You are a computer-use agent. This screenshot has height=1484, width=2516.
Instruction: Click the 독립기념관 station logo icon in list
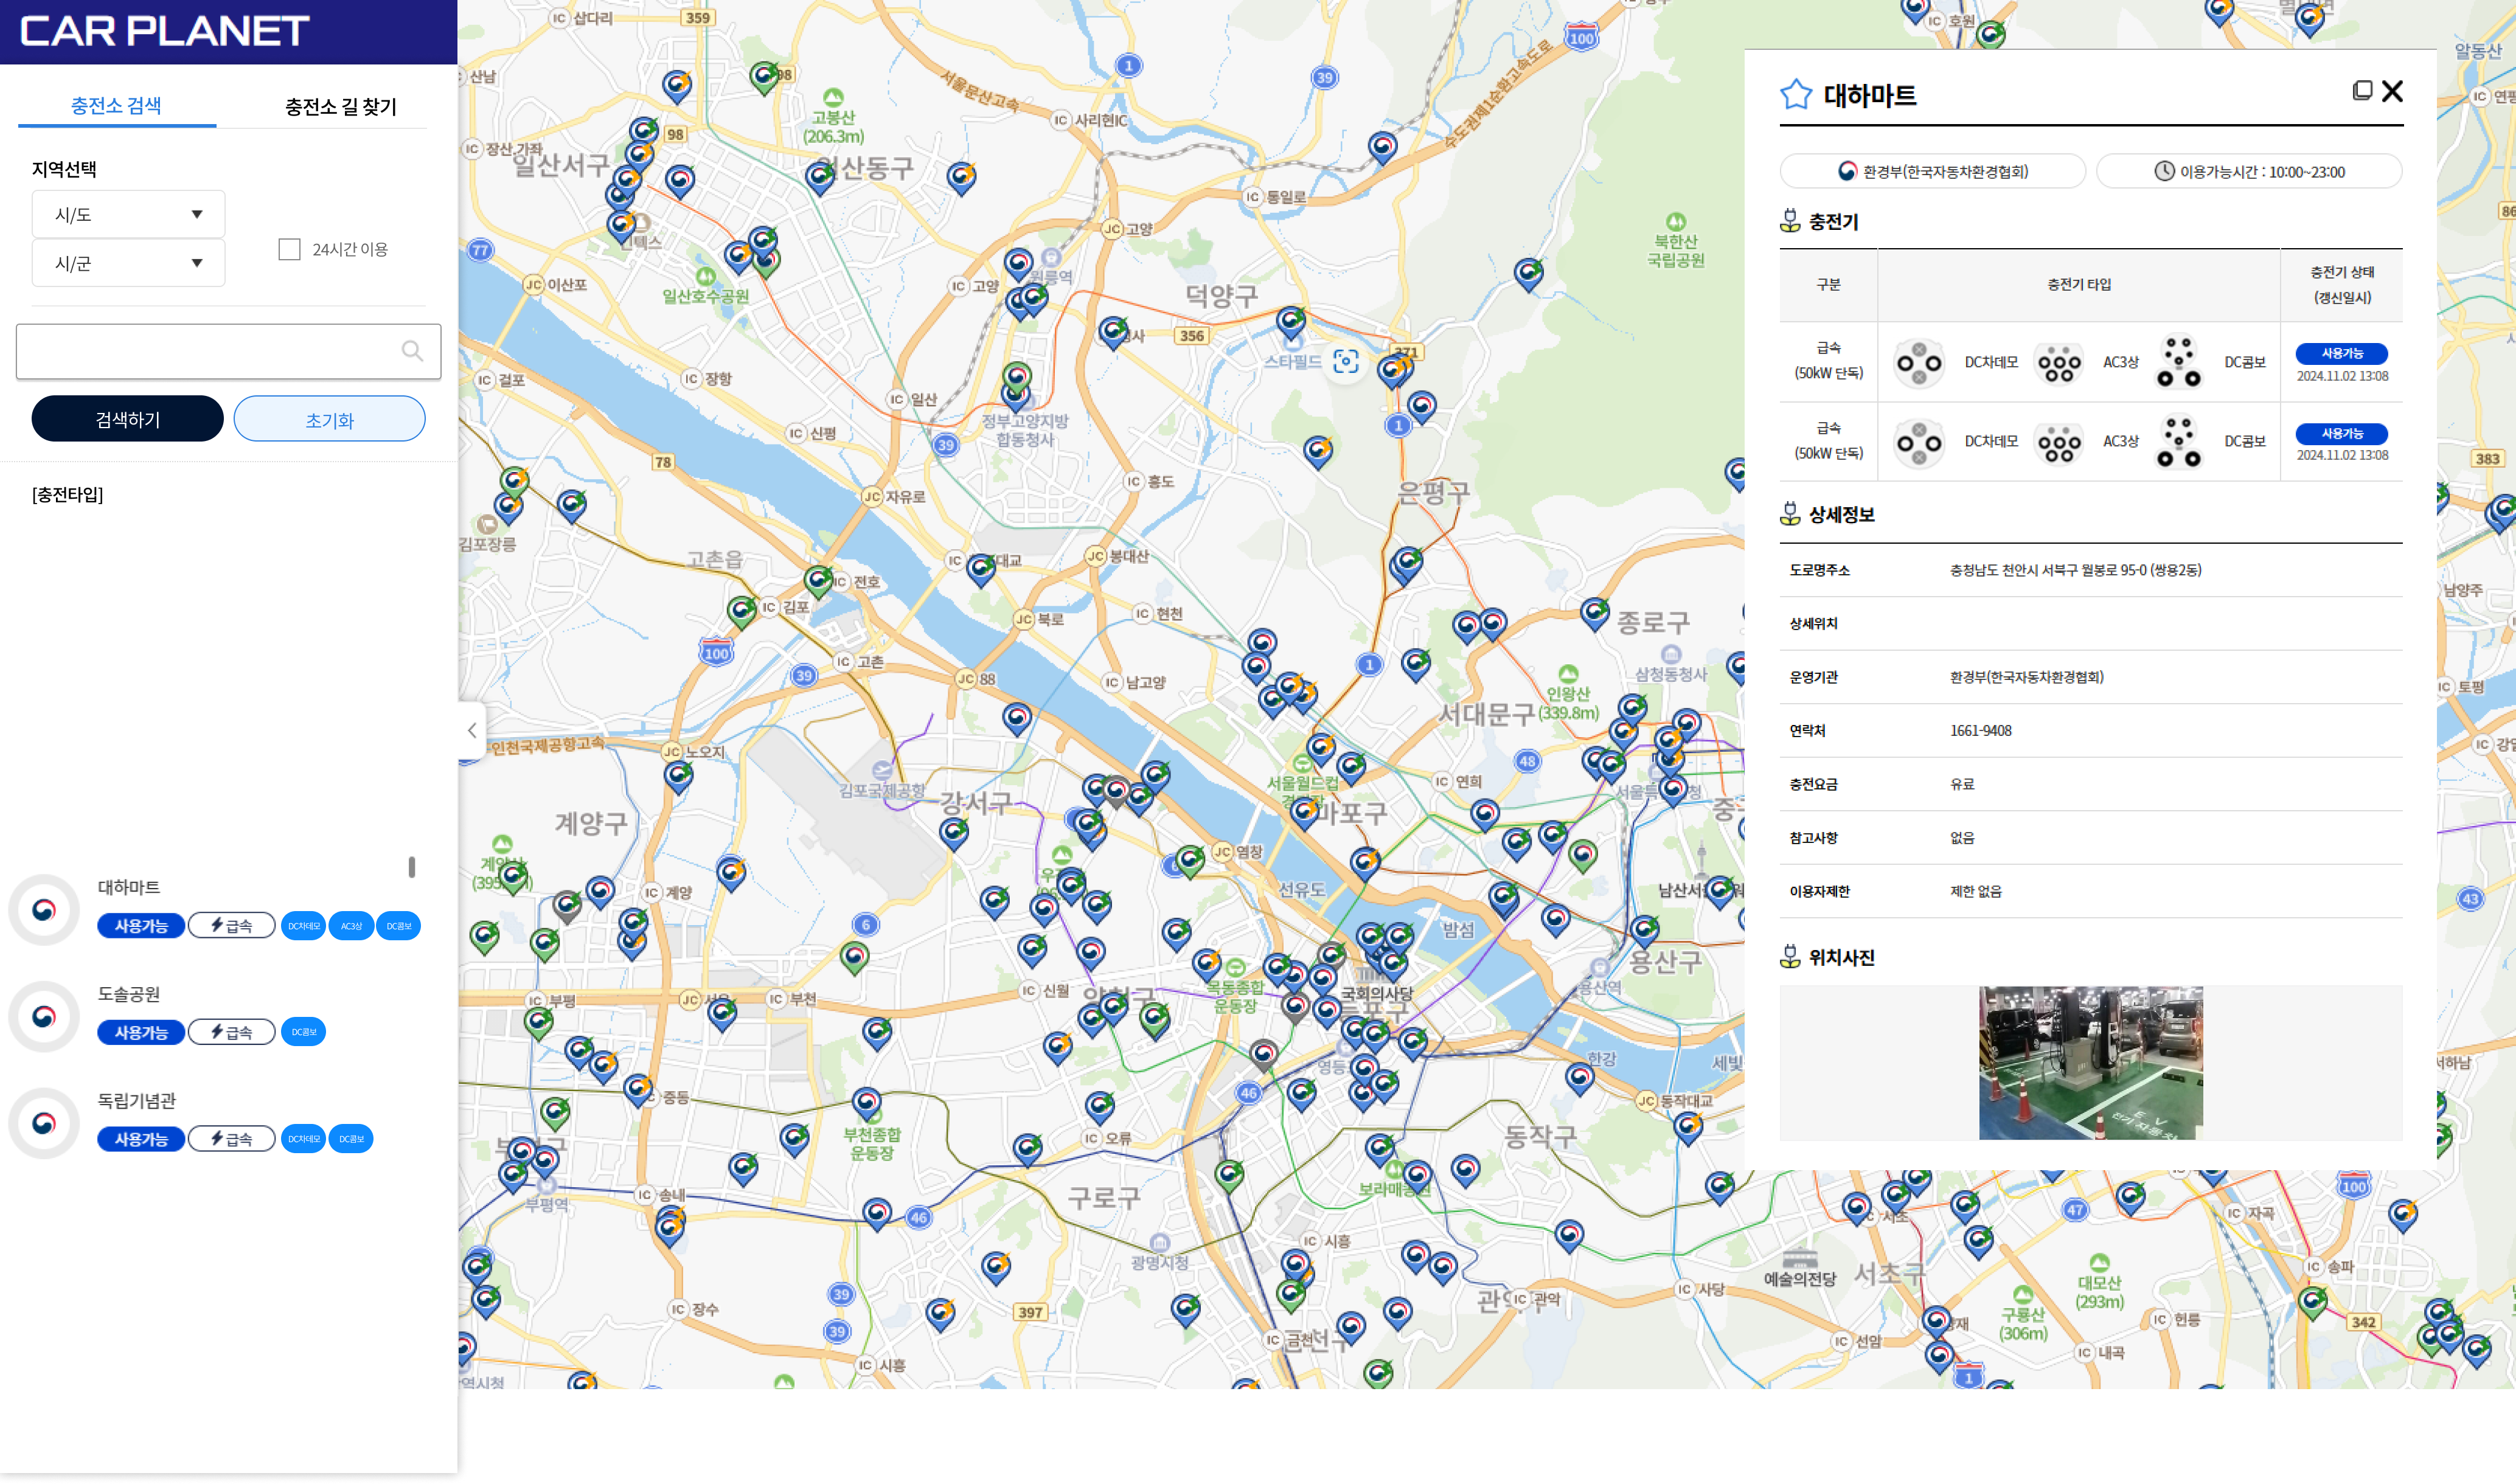pos(44,1124)
